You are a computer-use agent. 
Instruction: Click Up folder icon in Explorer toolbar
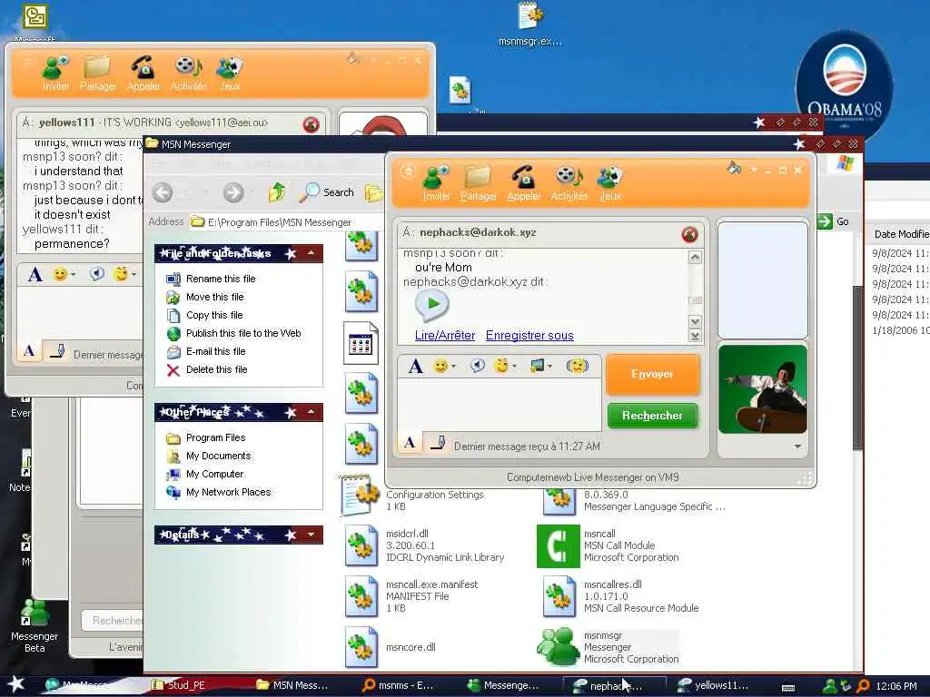(276, 192)
